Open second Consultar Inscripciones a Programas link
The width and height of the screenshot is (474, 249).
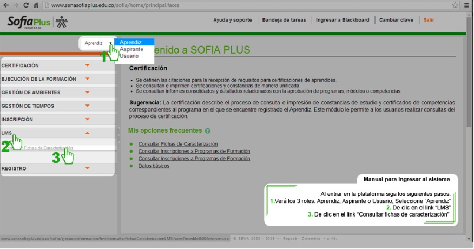pos(194,159)
